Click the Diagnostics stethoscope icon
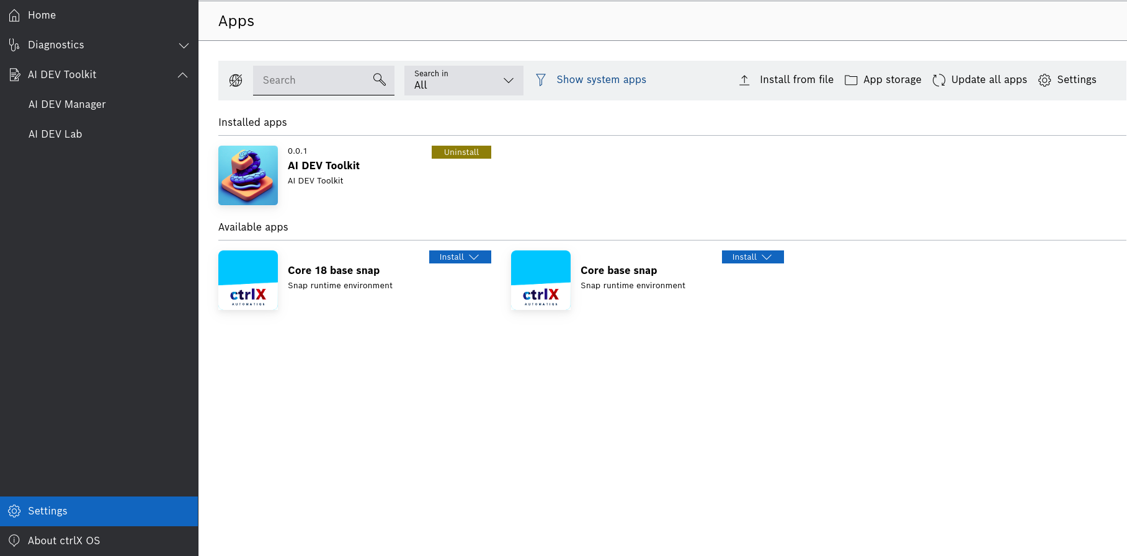The height and width of the screenshot is (556, 1127). click(14, 45)
